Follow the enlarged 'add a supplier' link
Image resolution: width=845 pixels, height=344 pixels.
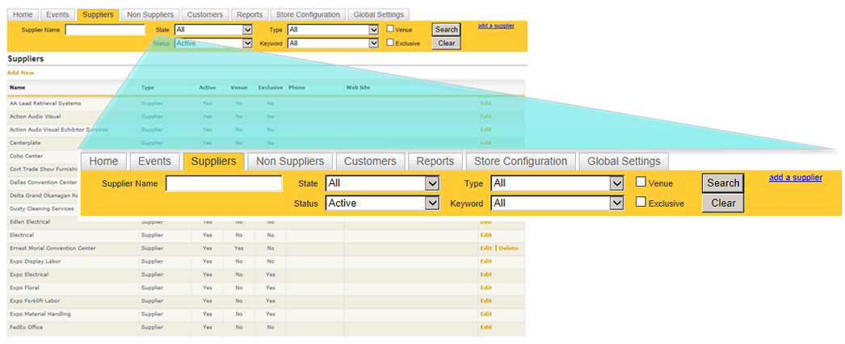click(x=795, y=178)
